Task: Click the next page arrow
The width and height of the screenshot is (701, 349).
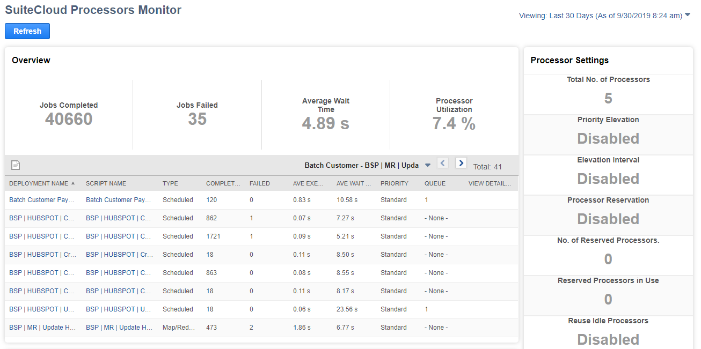Action: tap(461, 163)
